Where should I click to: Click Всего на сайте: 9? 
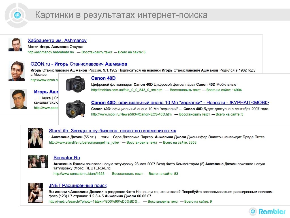(x=198, y=202)
